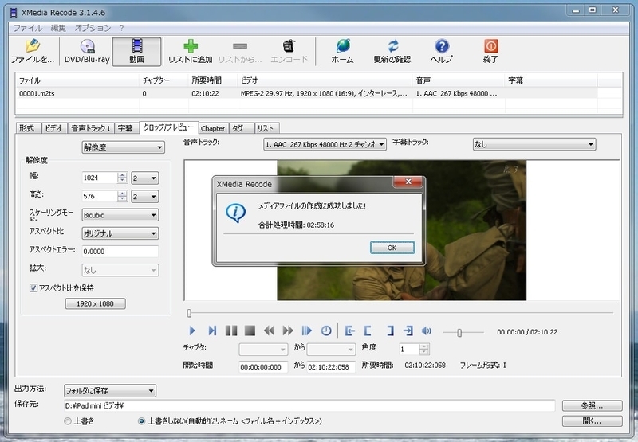638x442 pixels.
Task: Open the 編集 menu
Action: (58, 28)
